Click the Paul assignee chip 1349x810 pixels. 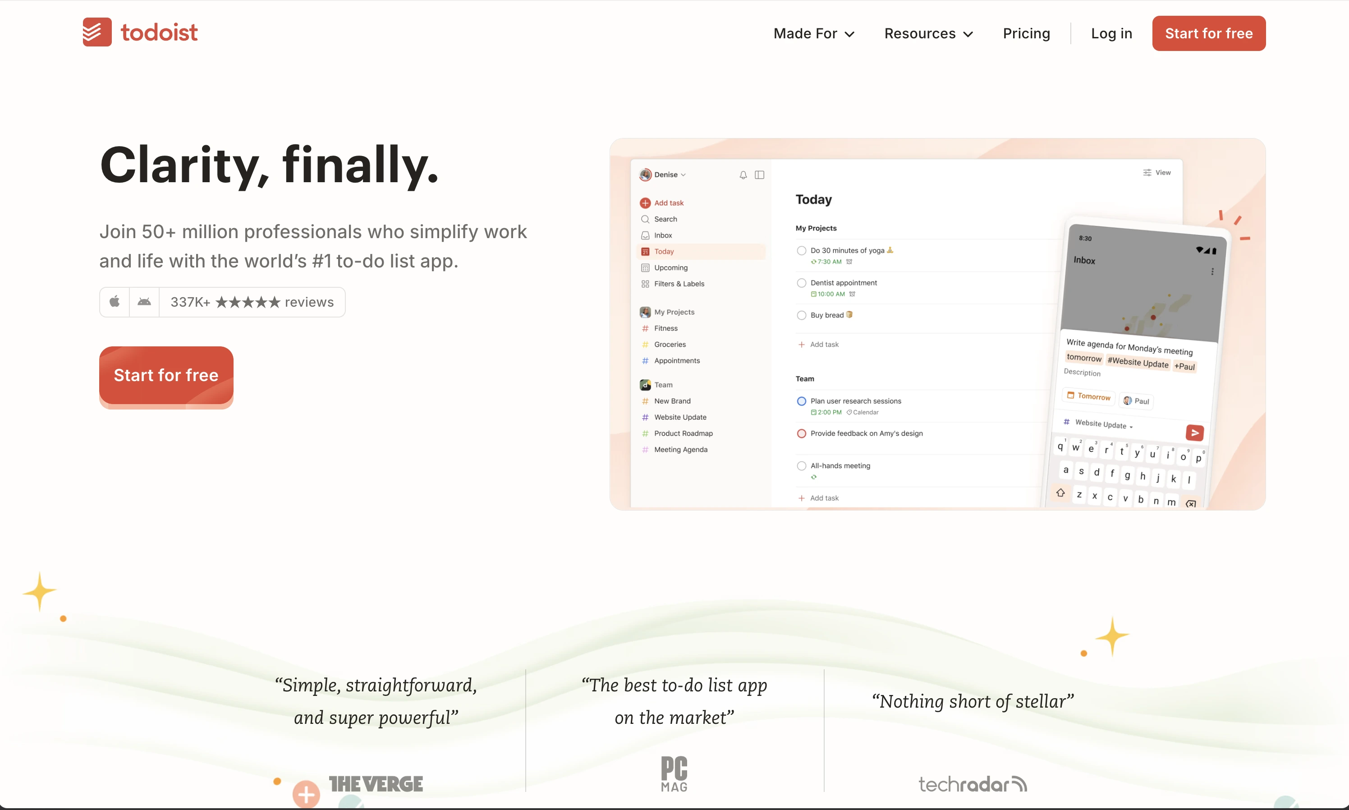(x=1136, y=401)
